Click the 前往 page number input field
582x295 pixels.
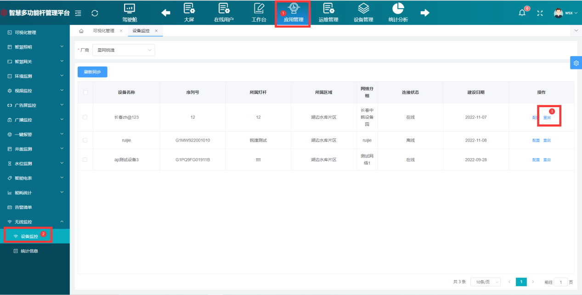(561, 282)
